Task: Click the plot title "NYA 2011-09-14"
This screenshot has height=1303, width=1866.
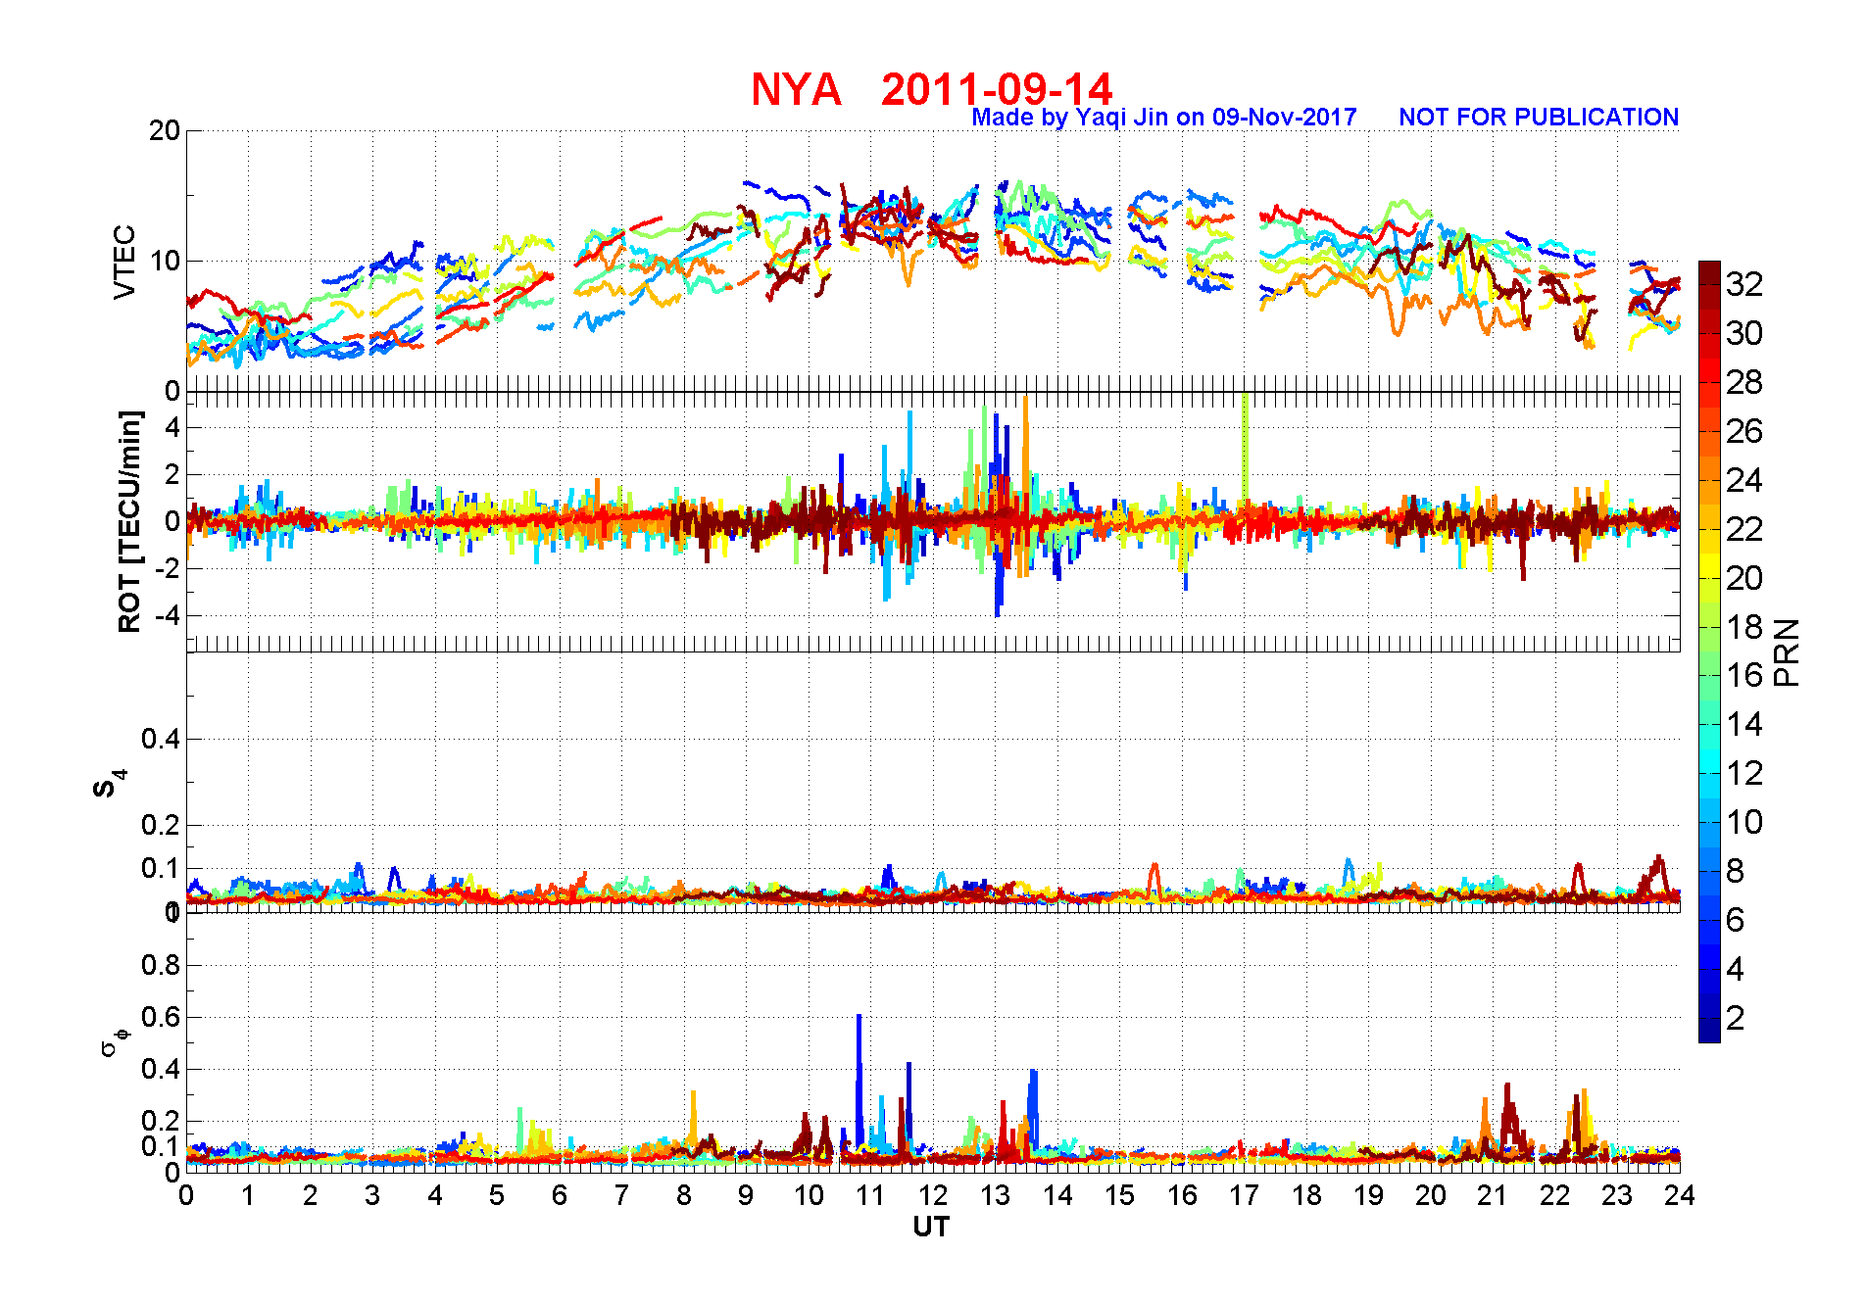Action: (931, 90)
